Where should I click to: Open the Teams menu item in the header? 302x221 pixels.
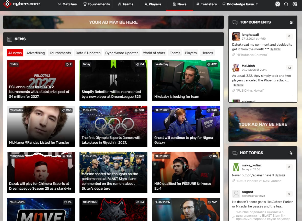coord(125,4)
